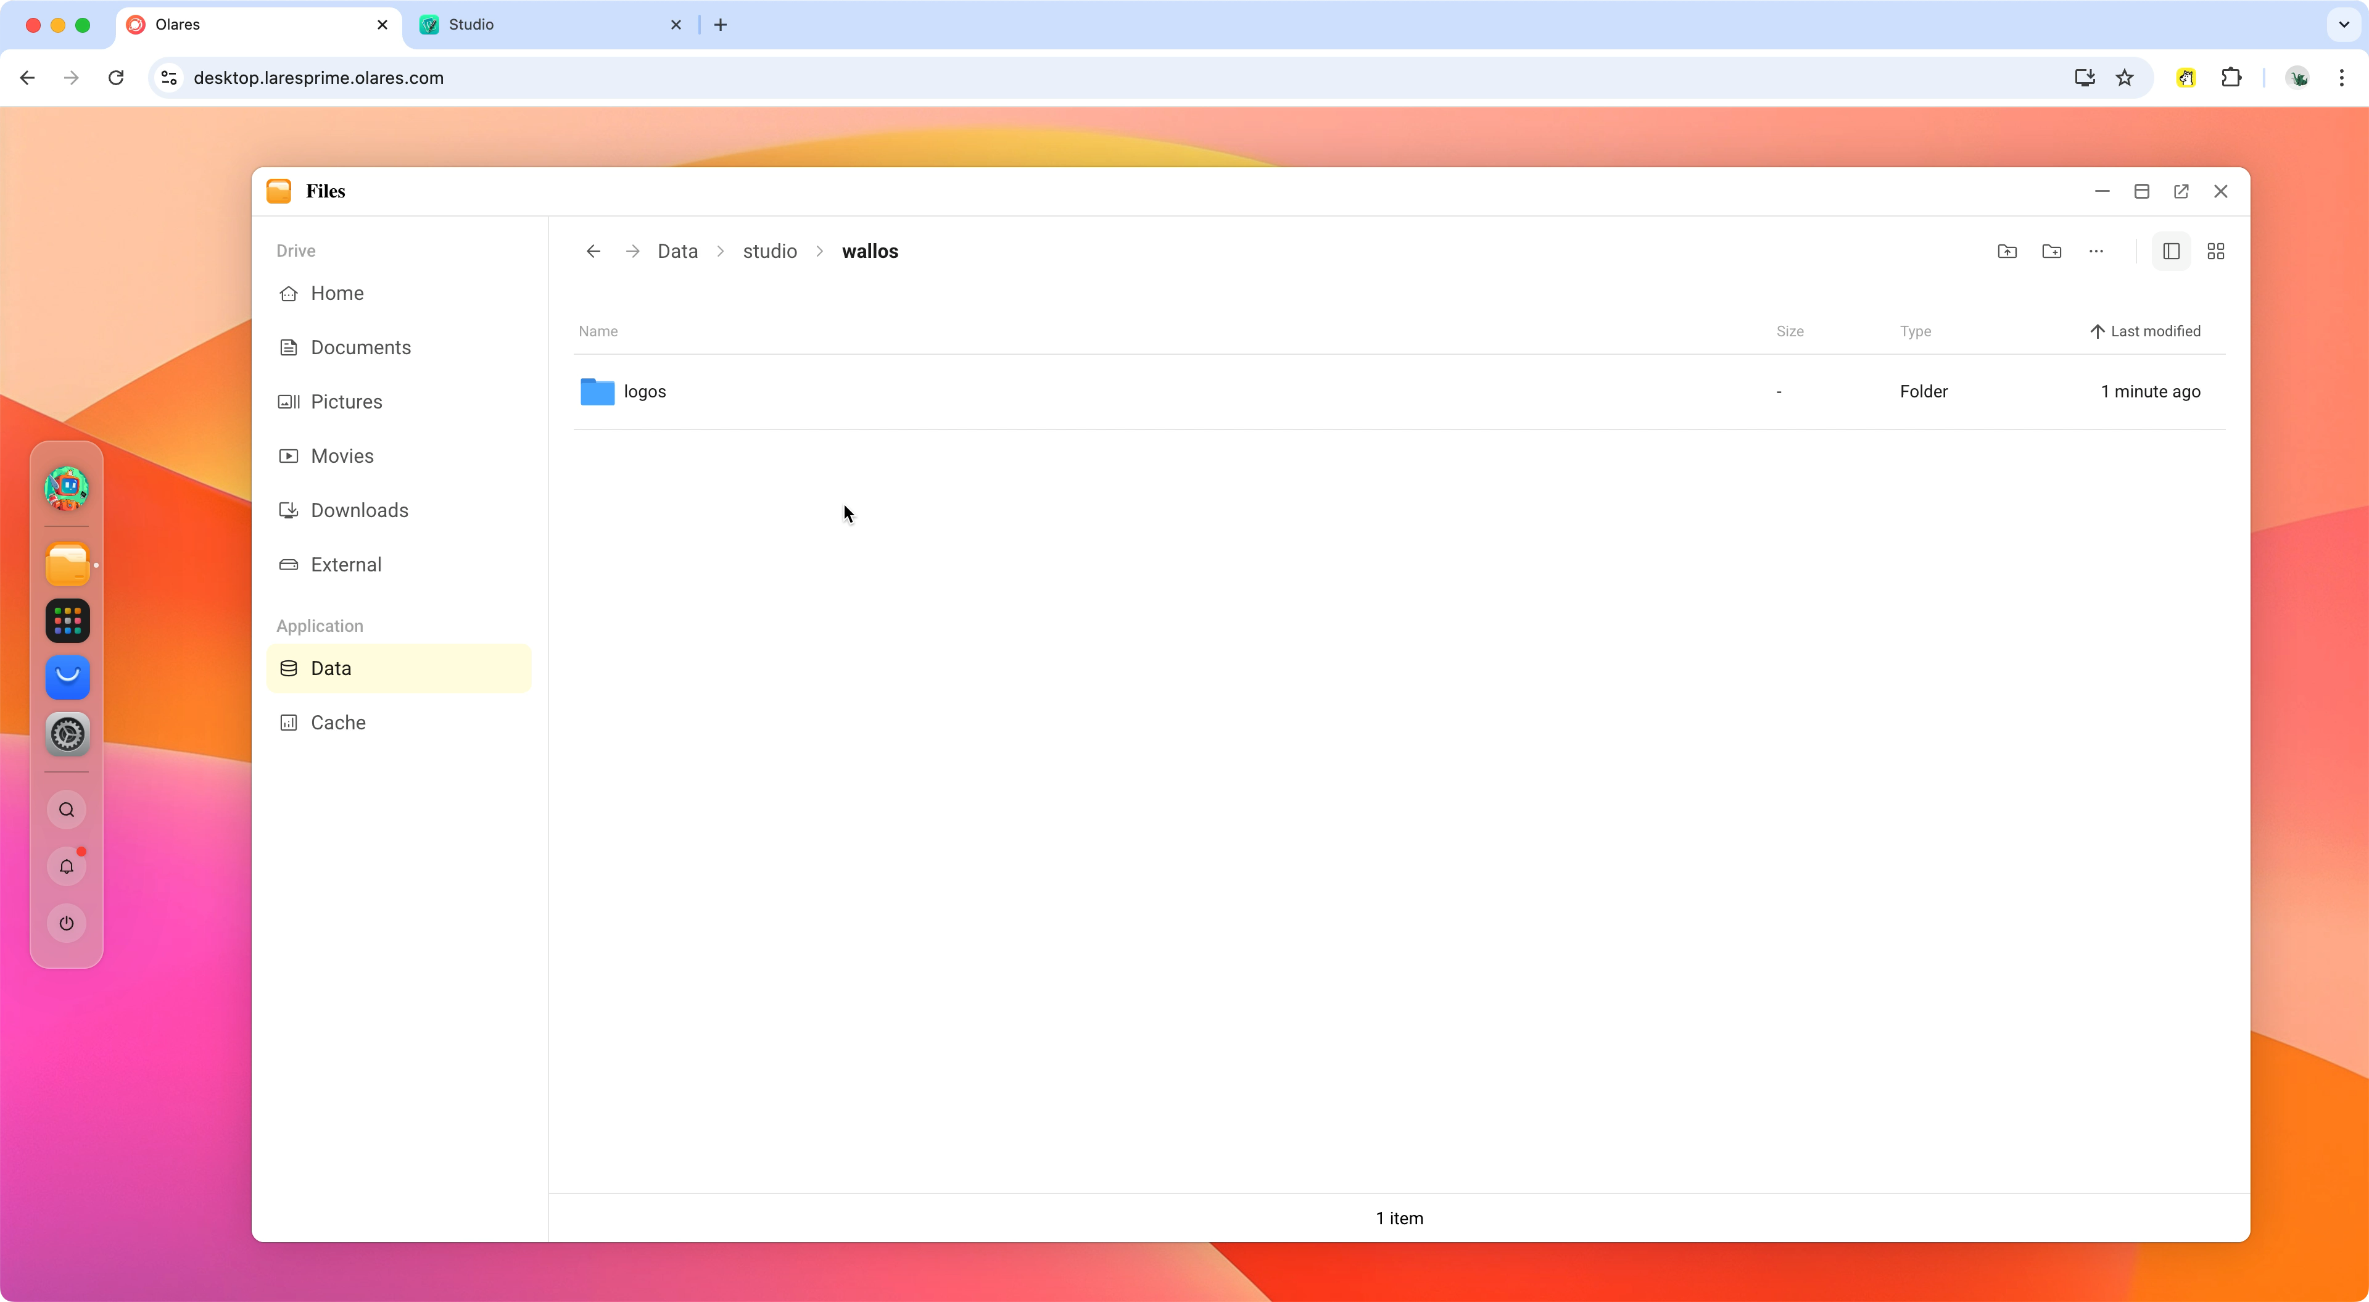This screenshot has width=2369, height=1302.
Task: Create a new folder via toolbar icon
Action: [2053, 251]
